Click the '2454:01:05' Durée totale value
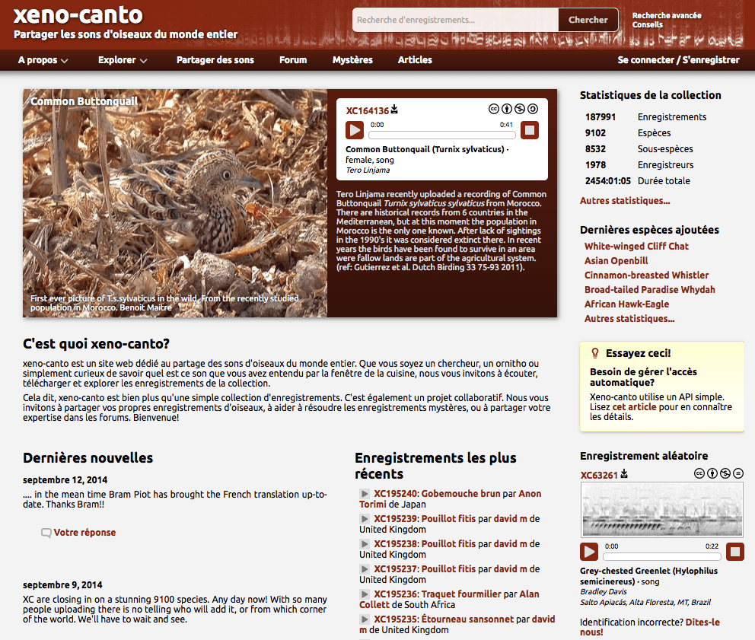 pos(607,181)
